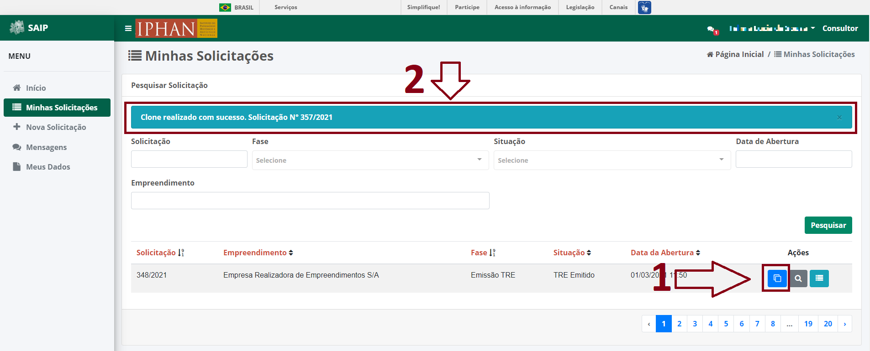The image size is (870, 351).
Task: Open the accessibility Libras icon
Action: [644, 7]
